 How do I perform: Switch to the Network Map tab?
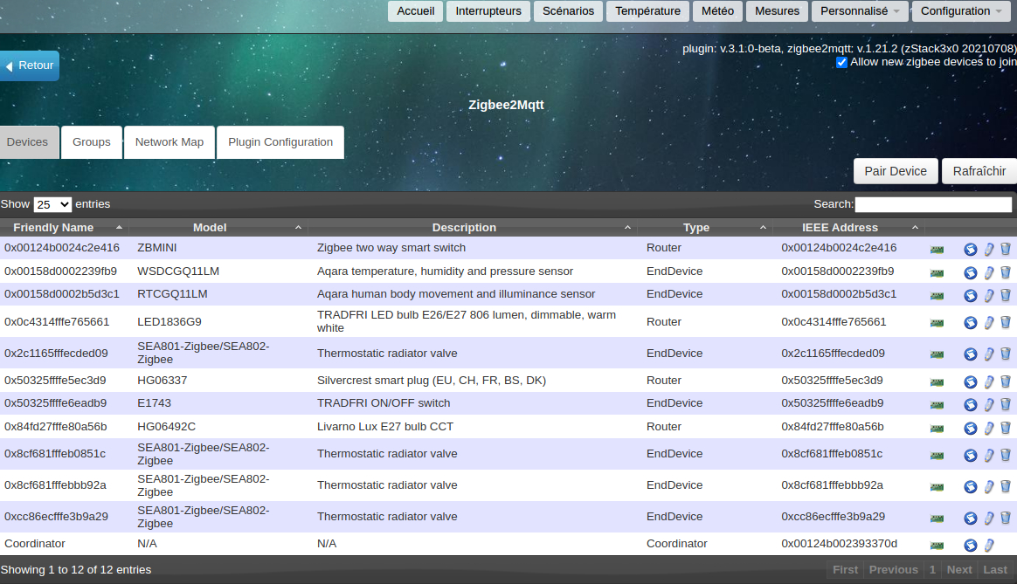[169, 142]
